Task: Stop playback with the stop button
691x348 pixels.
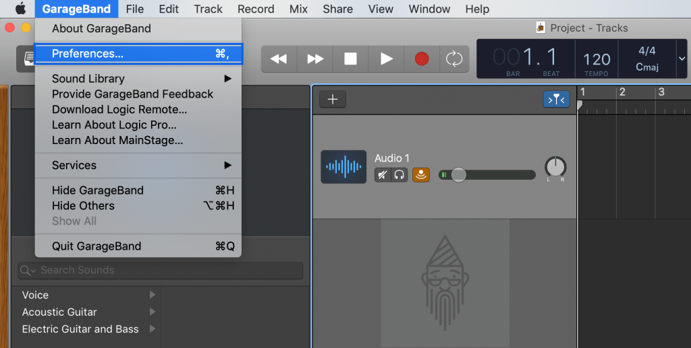Action: (350, 59)
